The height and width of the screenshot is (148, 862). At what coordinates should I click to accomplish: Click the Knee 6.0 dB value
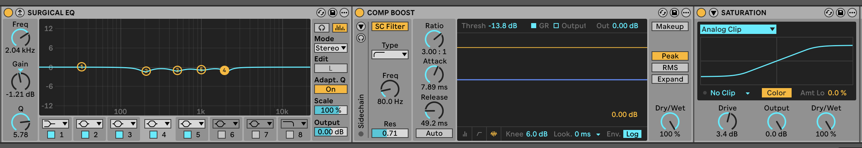537,134
